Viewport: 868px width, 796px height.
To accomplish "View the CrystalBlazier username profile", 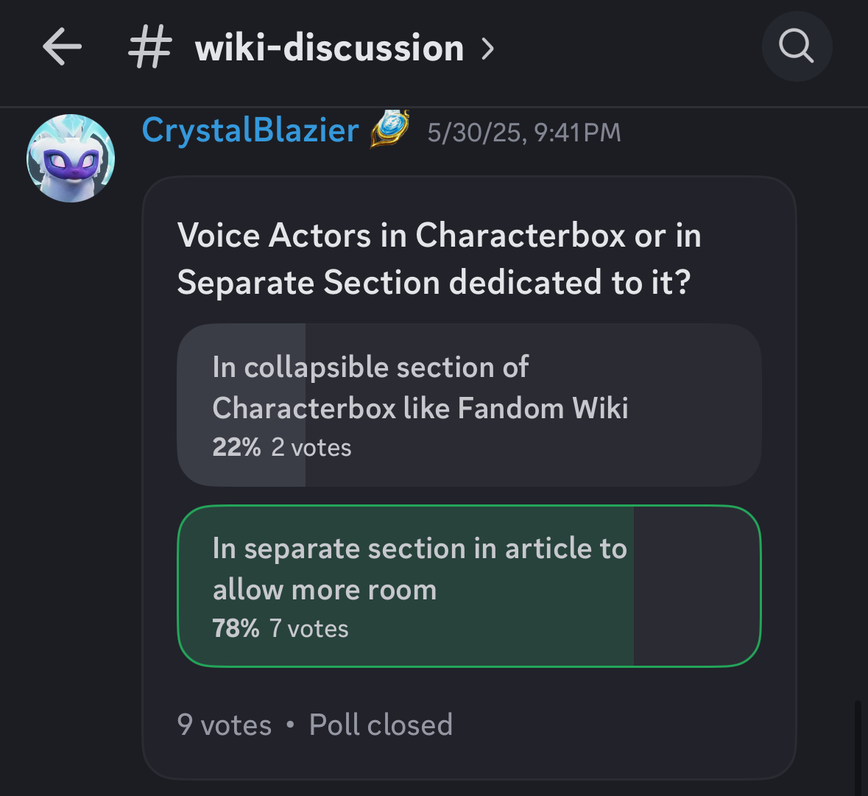I will point(250,130).
